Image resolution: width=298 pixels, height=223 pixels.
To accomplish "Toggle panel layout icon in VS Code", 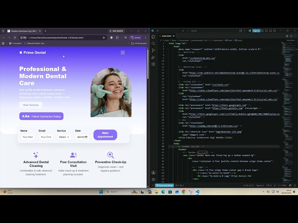I will pyautogui.click(x=270, y=31).
